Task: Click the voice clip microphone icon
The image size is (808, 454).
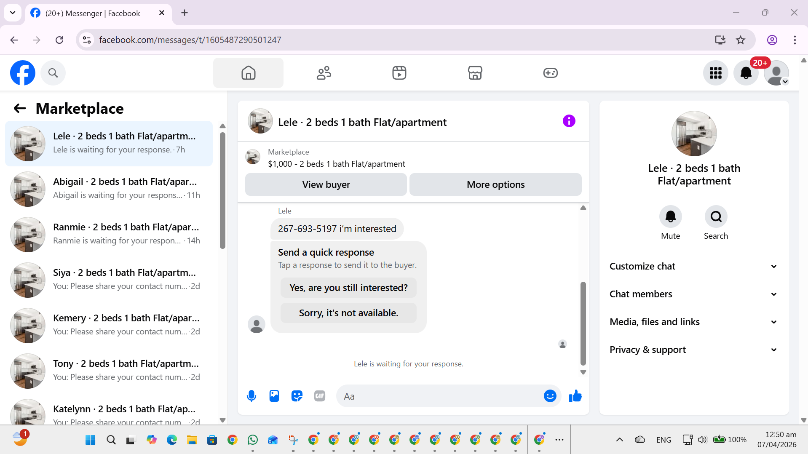Action: tap(251, 396)
